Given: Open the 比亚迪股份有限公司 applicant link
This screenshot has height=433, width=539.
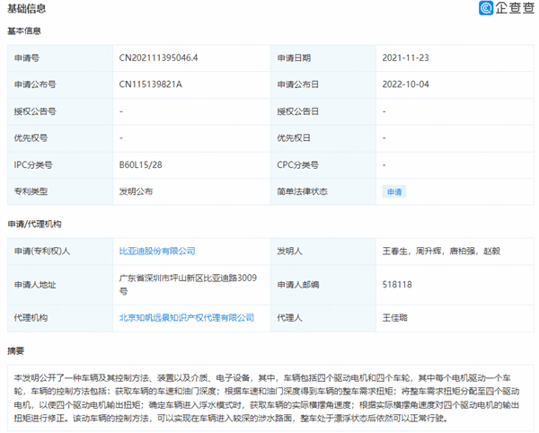Looking at the screenshot, I should click(157, 252).
